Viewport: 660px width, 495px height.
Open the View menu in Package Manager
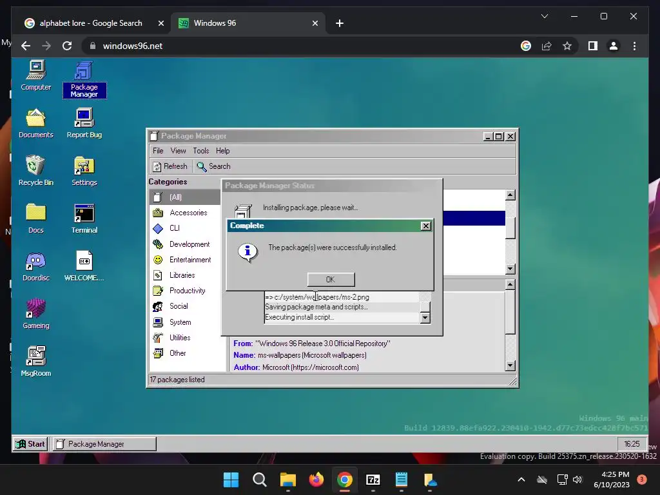pyautogui.click(x=178, y=151)
